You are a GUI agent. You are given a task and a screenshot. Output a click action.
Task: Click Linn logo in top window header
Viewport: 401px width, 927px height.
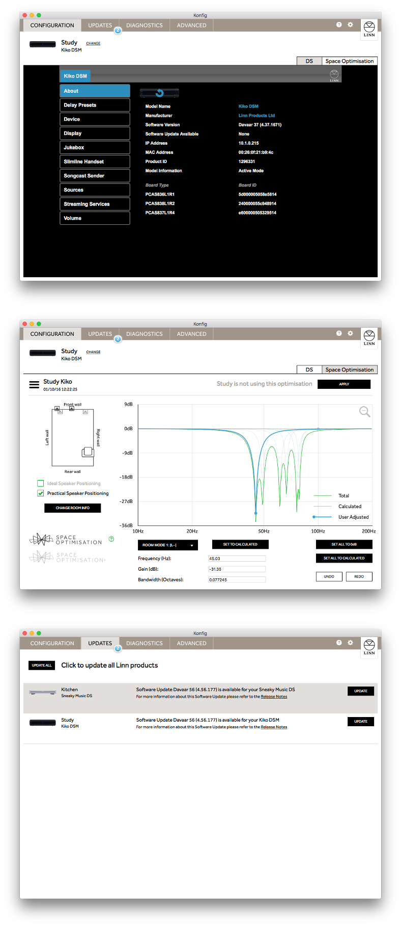(x=369, y=29)
